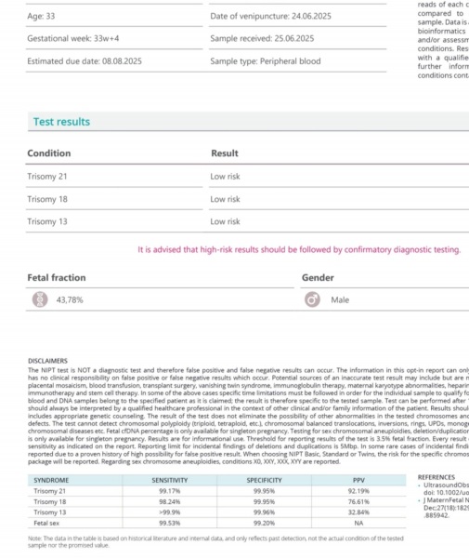
Task: Click the DNA fetal fraction icon
Action: coord(40,299)
